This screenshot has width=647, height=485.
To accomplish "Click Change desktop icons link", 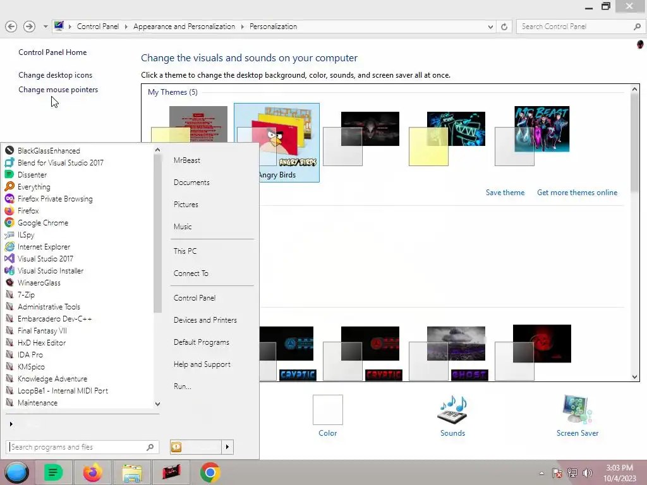I will coord(56,75).
